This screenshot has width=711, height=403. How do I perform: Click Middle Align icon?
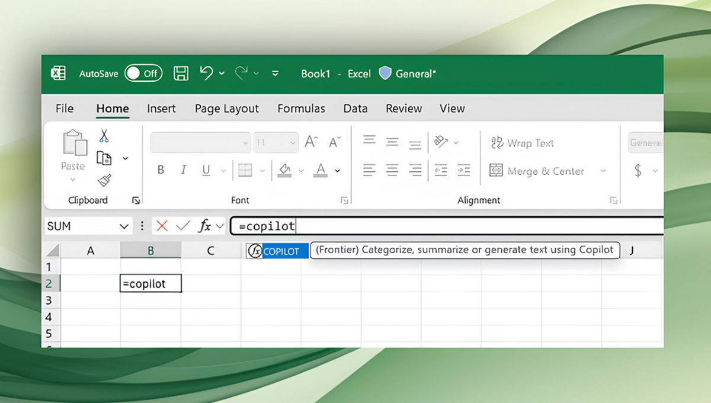coord(392,142)
